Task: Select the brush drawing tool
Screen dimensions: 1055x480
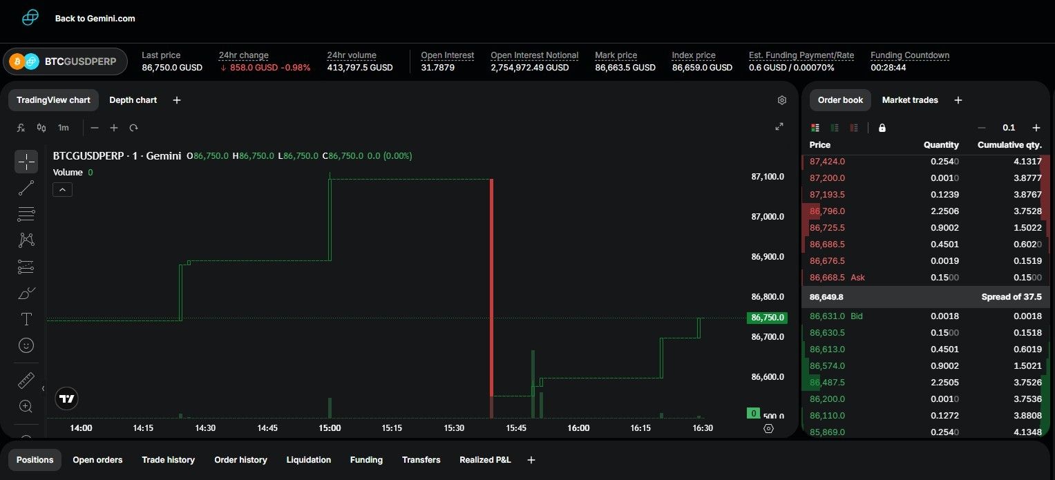Action: (x=26, y=294)
